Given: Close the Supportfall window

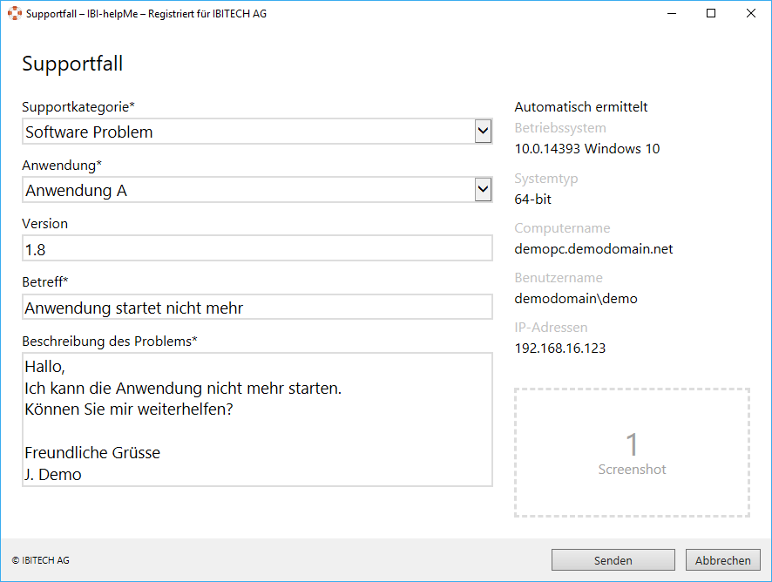Looking at the screenshot, I should tap(751, 13).
